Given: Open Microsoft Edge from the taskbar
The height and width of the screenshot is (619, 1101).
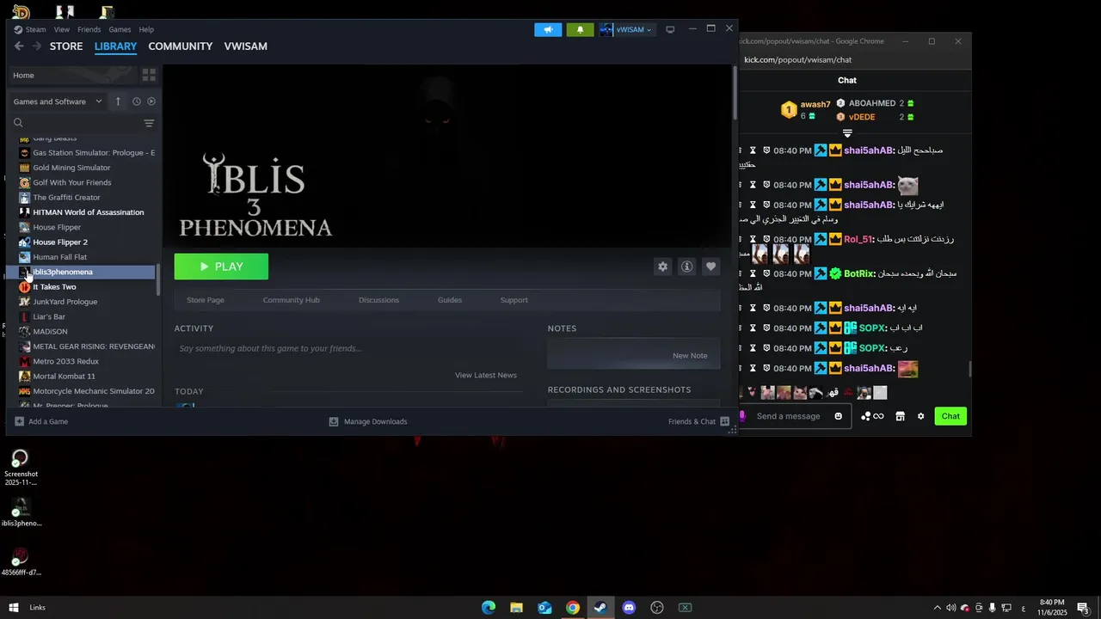Looking at the screenshot, I should click(489, 608).
